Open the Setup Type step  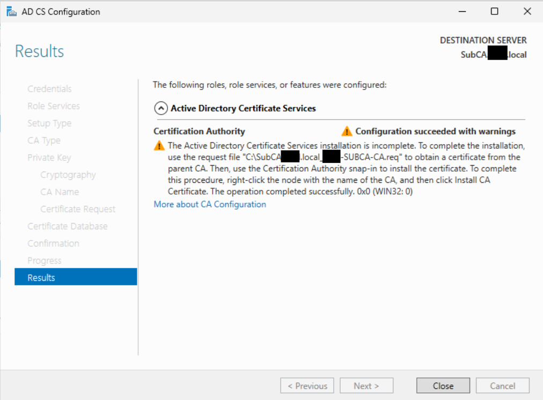(x=49, y=123)
